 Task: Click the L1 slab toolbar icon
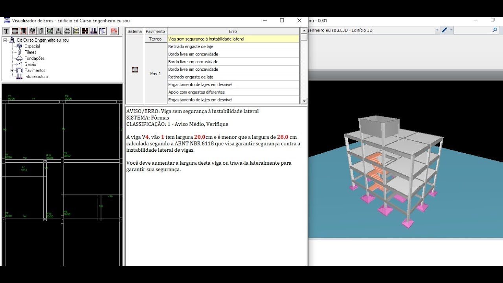[x=50, y=31]
